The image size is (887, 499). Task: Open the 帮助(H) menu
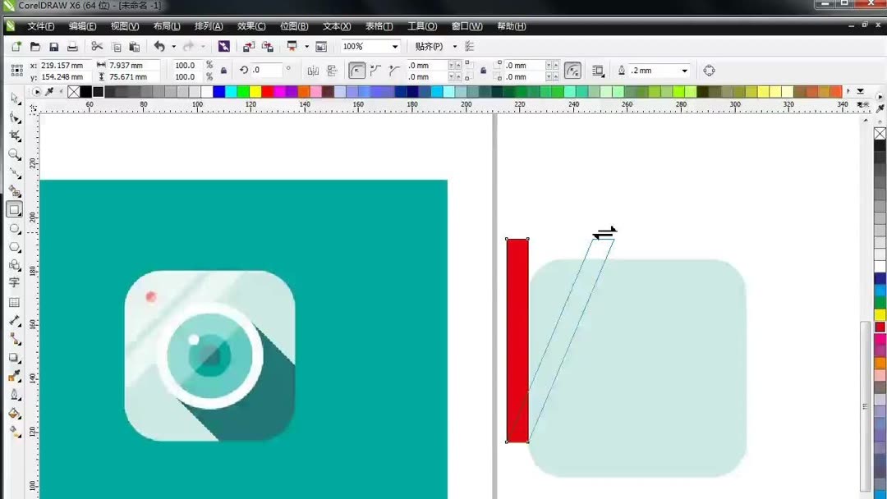coord(512,26)
